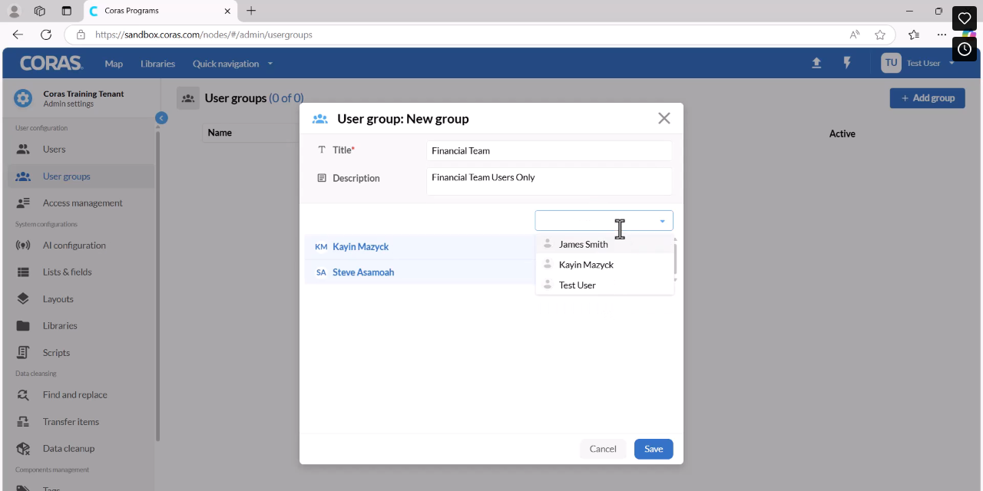Open the browser settings ellipsis menu
983x491 pixels.
tap(942, 35)
